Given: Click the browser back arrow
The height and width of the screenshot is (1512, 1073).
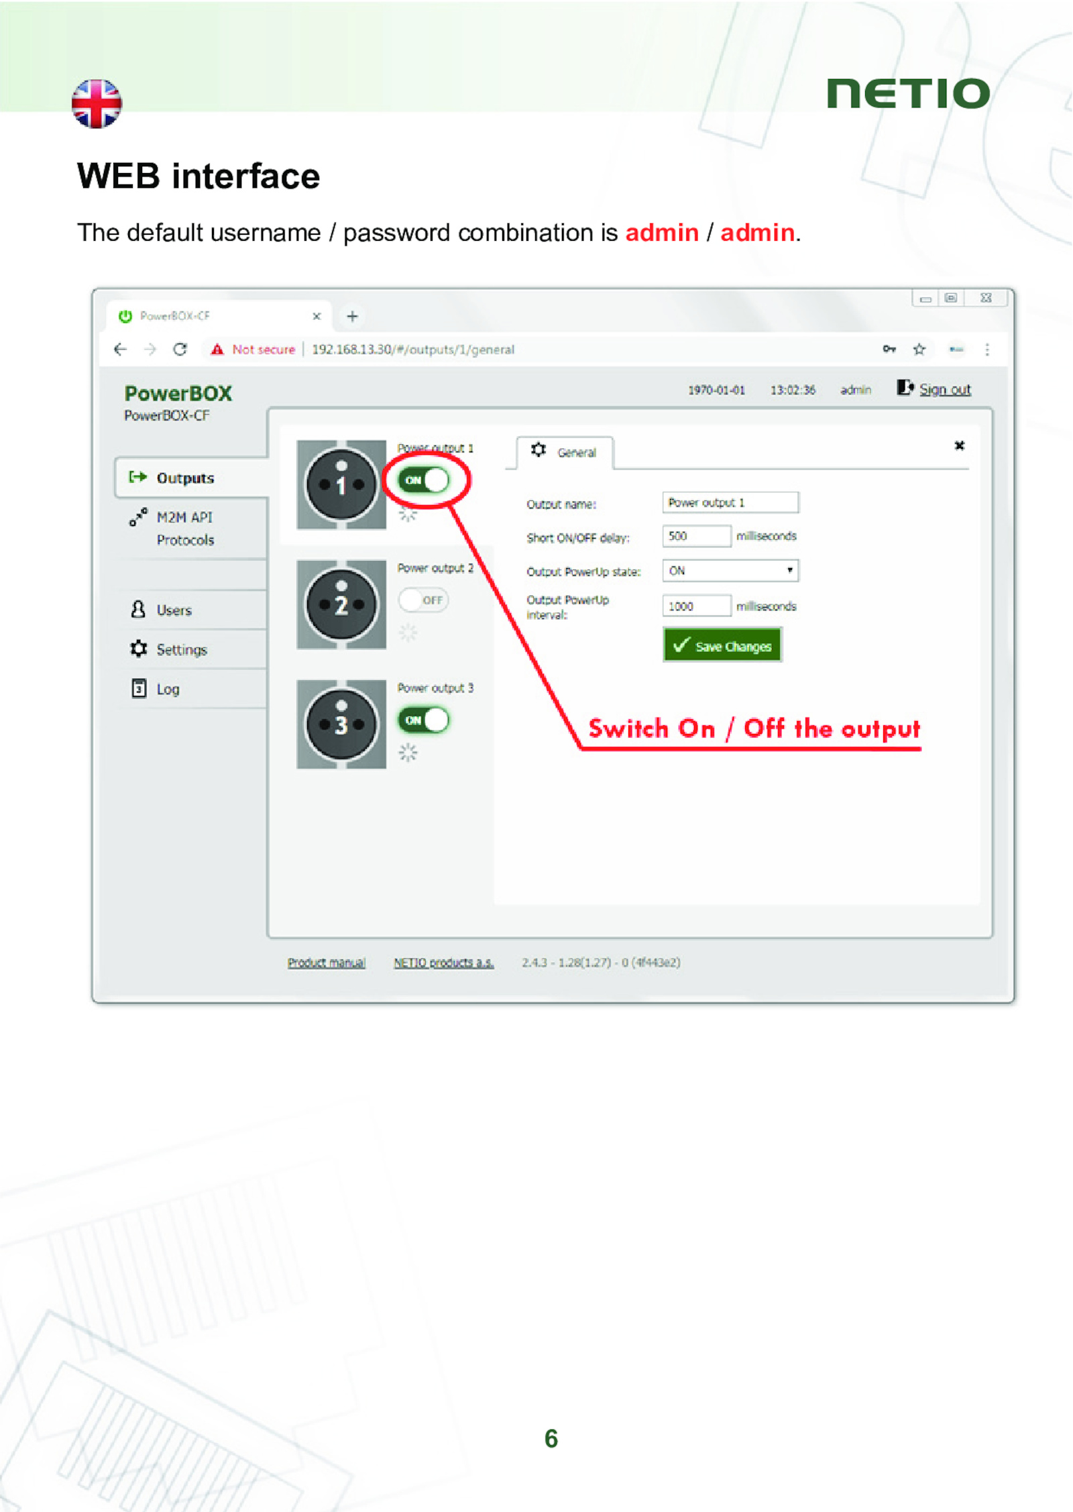Looking at the screenshot, I should 120,349.
